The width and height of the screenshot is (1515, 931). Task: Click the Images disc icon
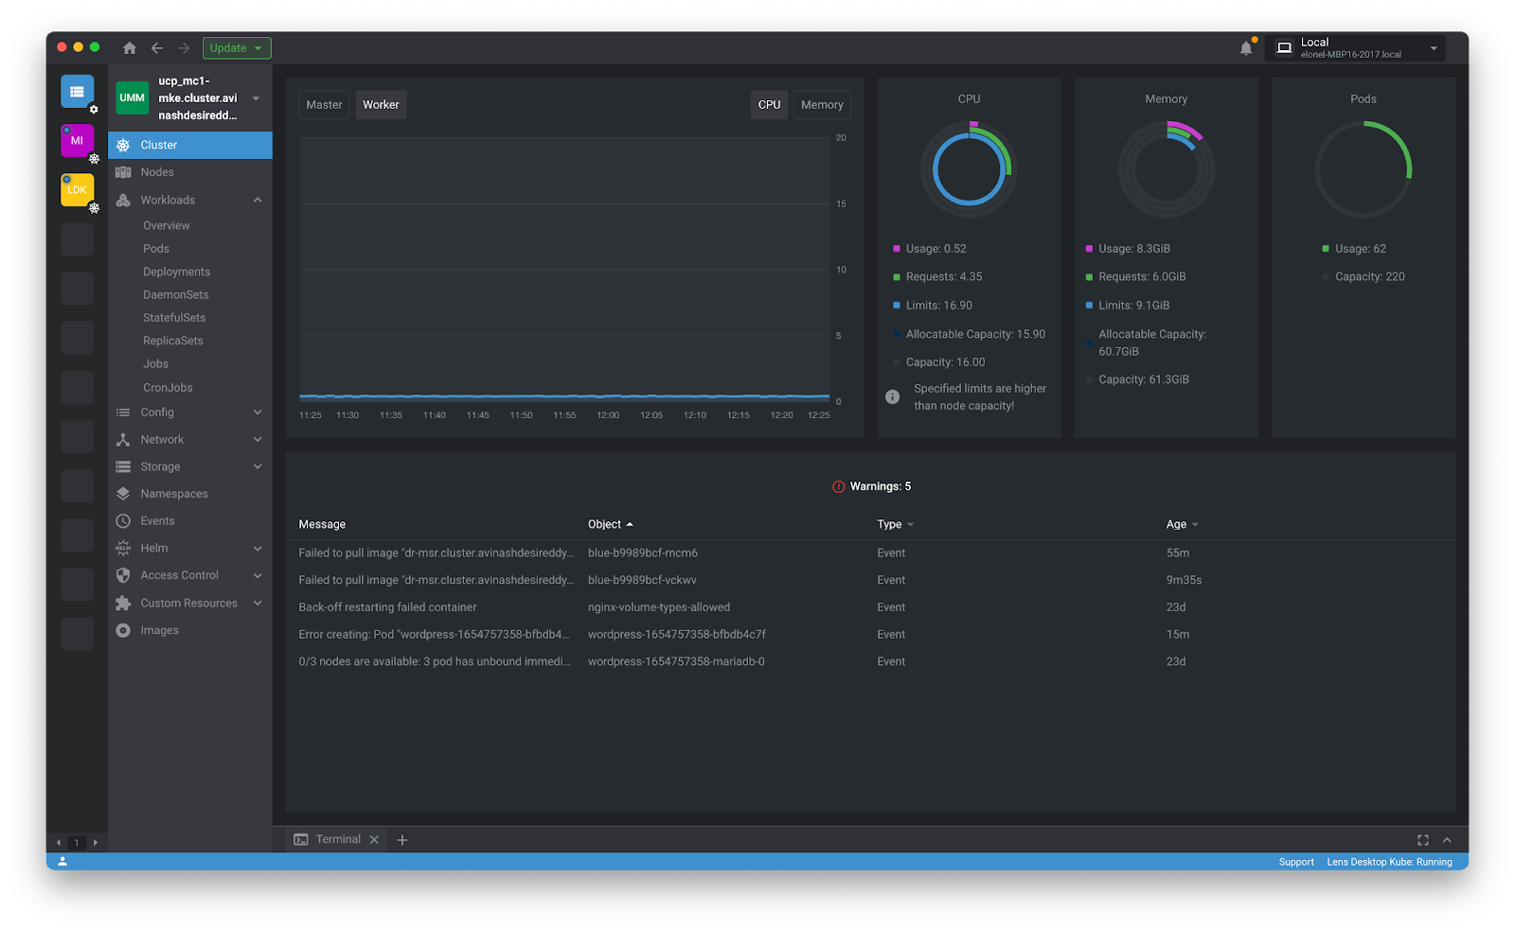pyautogui.click(x=123, y=630)
